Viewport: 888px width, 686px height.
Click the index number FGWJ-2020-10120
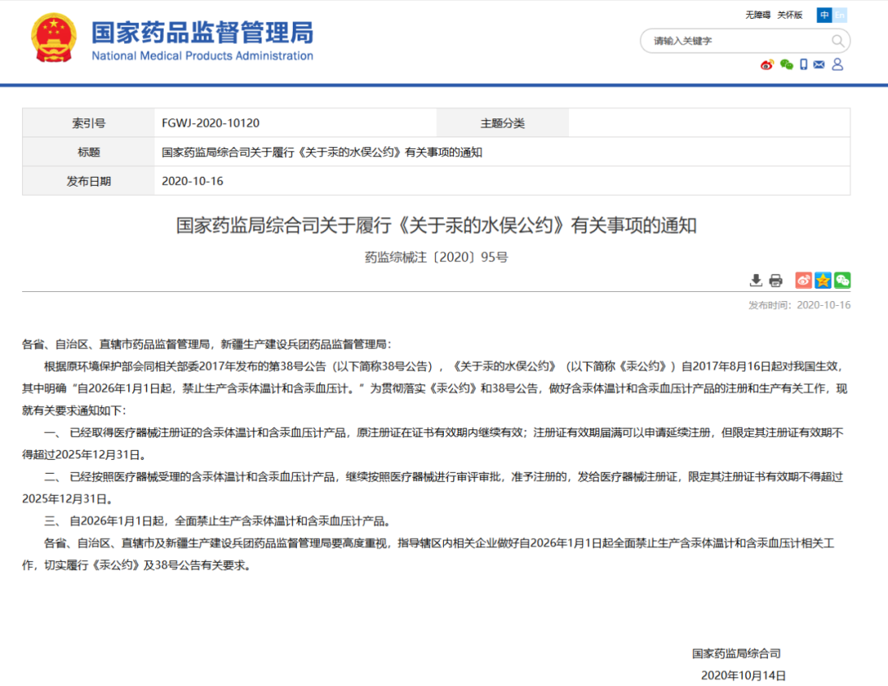point(210,123)
